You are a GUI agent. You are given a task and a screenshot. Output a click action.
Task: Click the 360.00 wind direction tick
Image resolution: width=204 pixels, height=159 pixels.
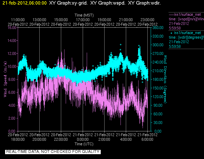click(x=158, y=28)
